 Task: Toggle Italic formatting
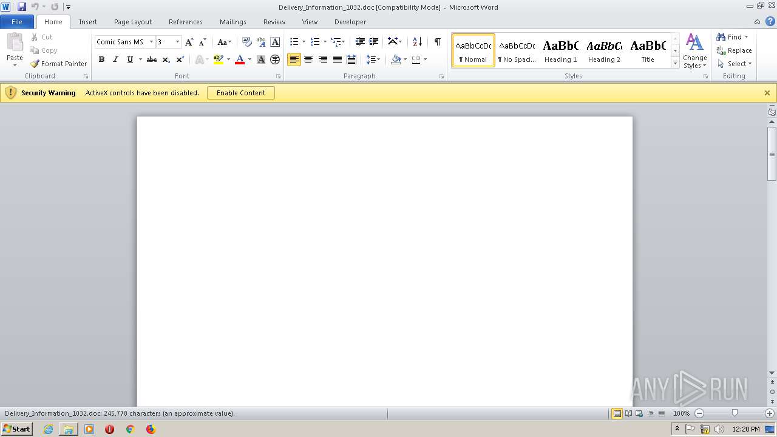coord(115,59)
